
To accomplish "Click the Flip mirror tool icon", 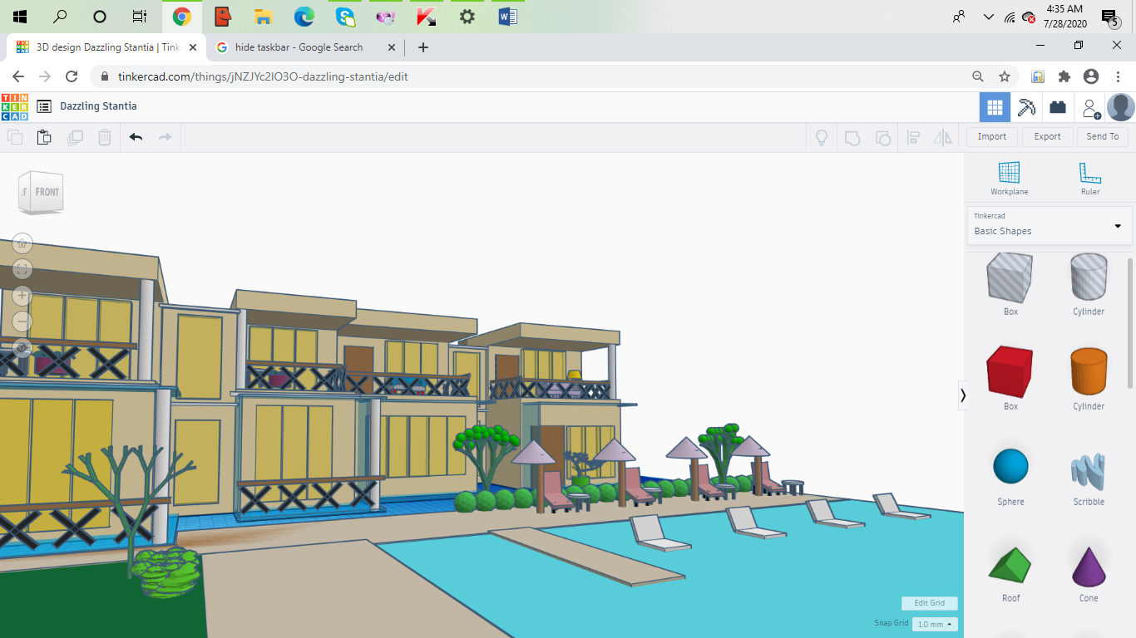I will point(943,137).
